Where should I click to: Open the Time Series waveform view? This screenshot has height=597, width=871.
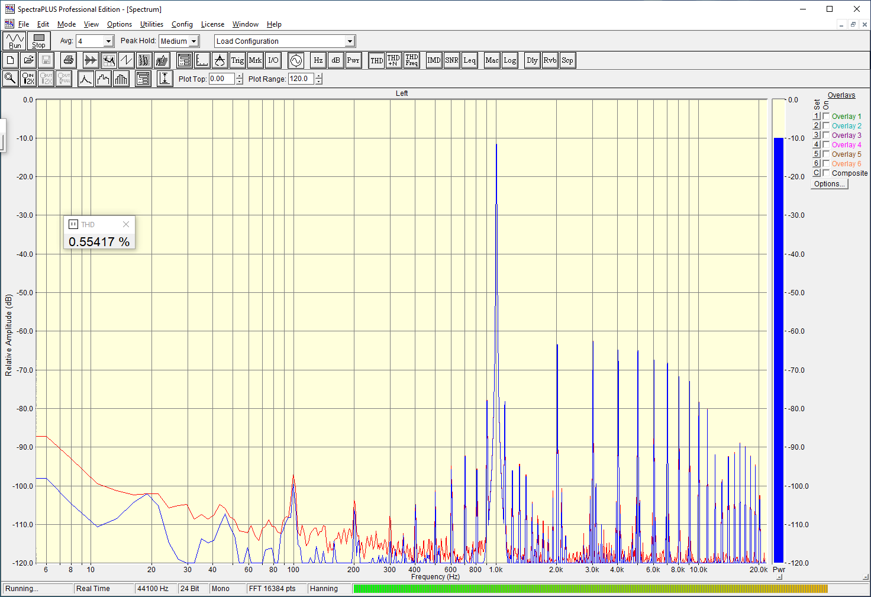(91, 60)
